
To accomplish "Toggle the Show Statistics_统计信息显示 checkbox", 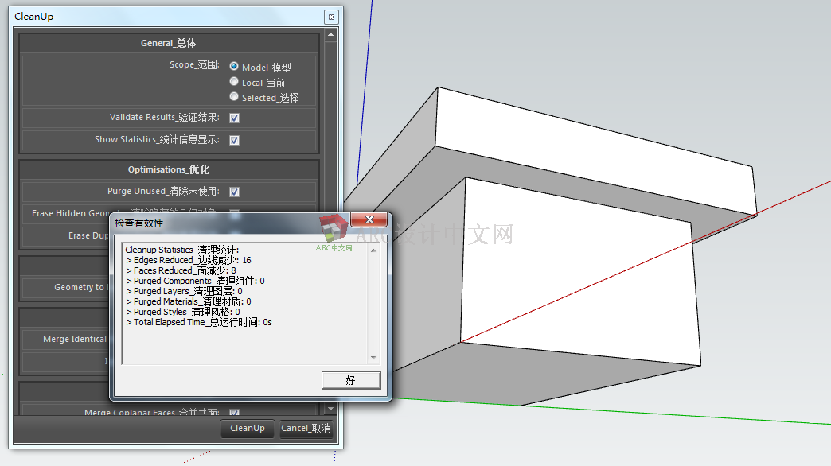I will click(x=234, y=140).
